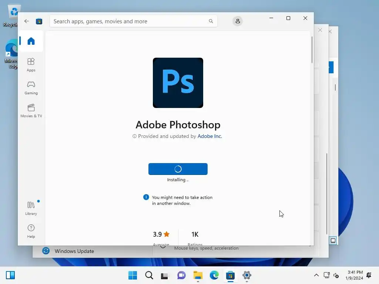Viewport: 379px width, 284px height.
Task: Click the info icon beside Provided and updated
Action: [x=134, y=136]
